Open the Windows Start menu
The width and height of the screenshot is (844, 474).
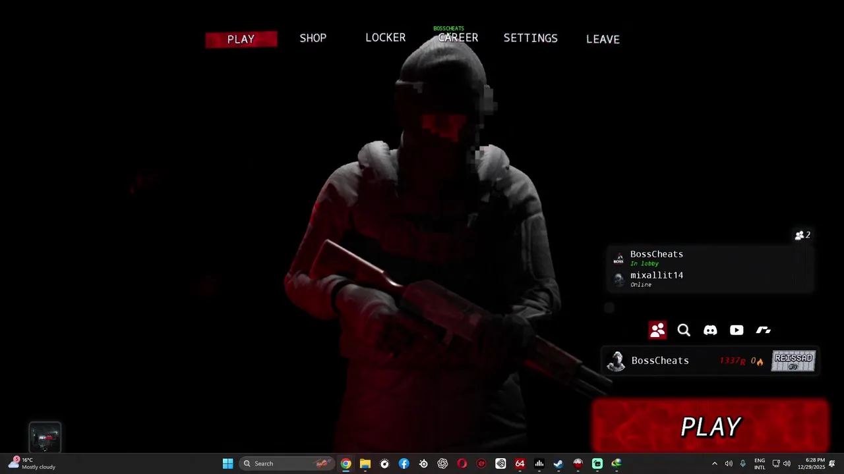point(227,463)
